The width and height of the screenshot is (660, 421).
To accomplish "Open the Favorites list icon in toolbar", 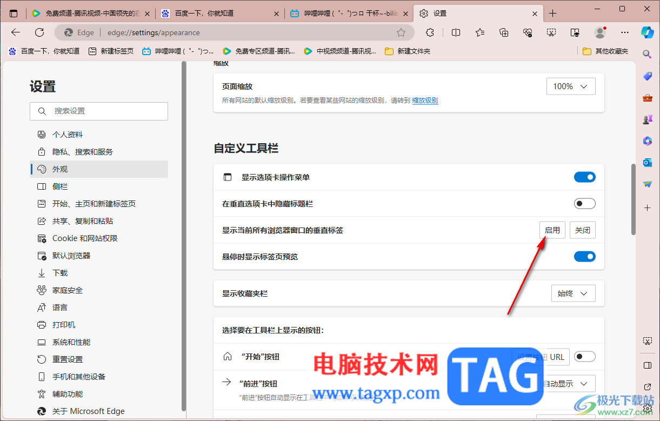I will (x=480, y=32).
